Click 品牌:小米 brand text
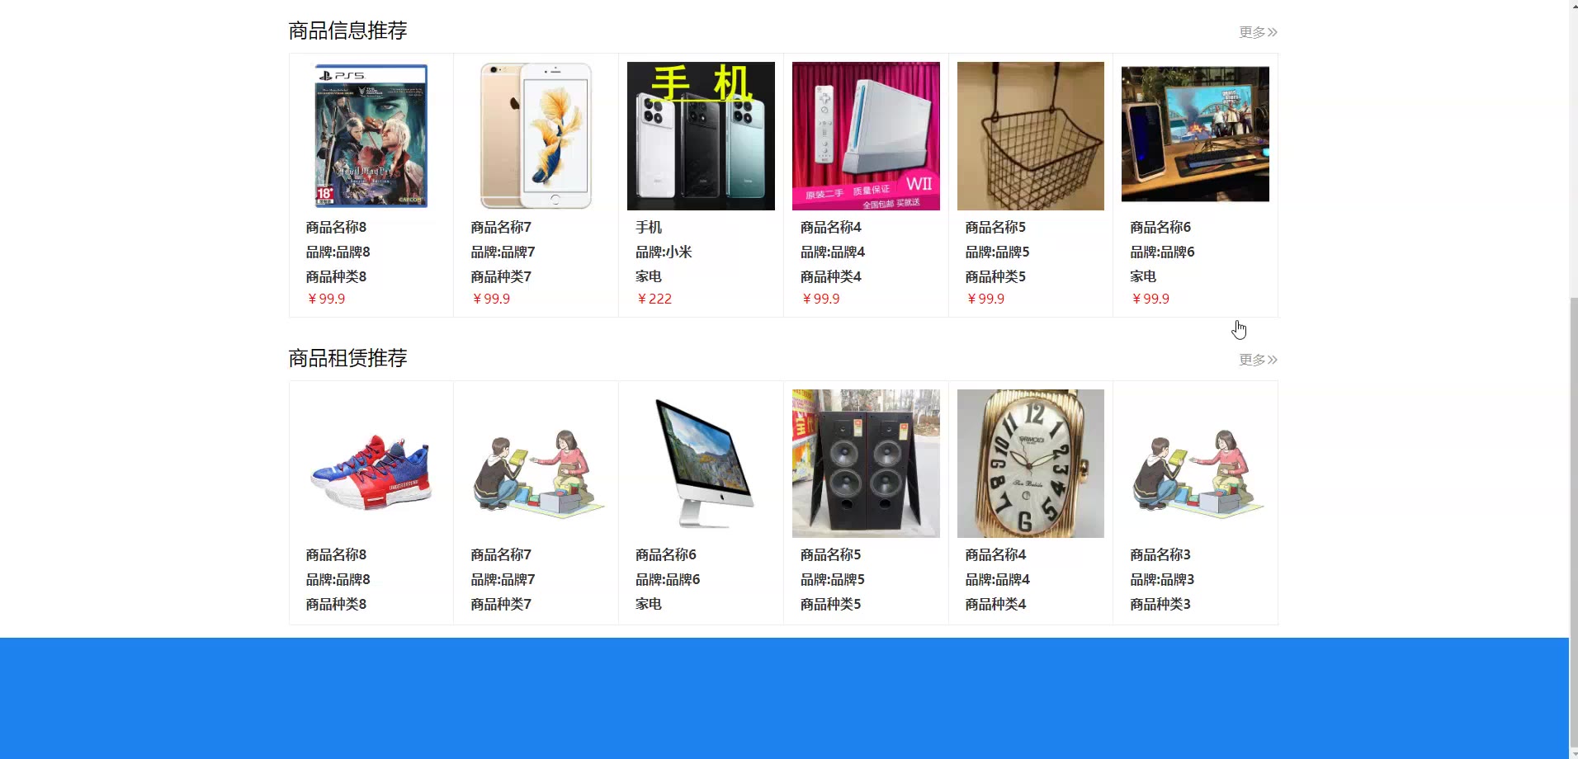Viewport: 1578px width, 759px height. (x=664, y=252)
